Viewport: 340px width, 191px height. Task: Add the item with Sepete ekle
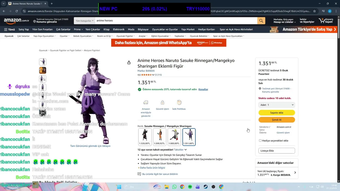(x=277, y=113)
